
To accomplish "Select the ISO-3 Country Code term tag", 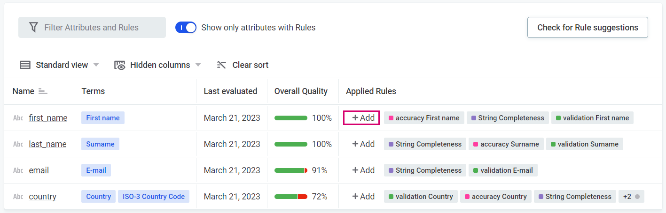I will (x=154, y=197).
